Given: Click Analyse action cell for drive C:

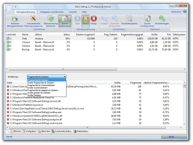Looking at the screenshot, I should [39, 39].
